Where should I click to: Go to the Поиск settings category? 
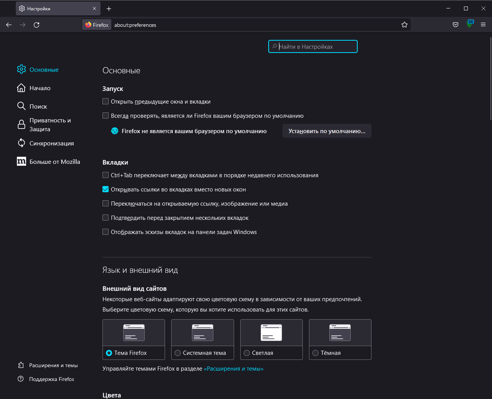pyautogui.click(x=38, y=106)
